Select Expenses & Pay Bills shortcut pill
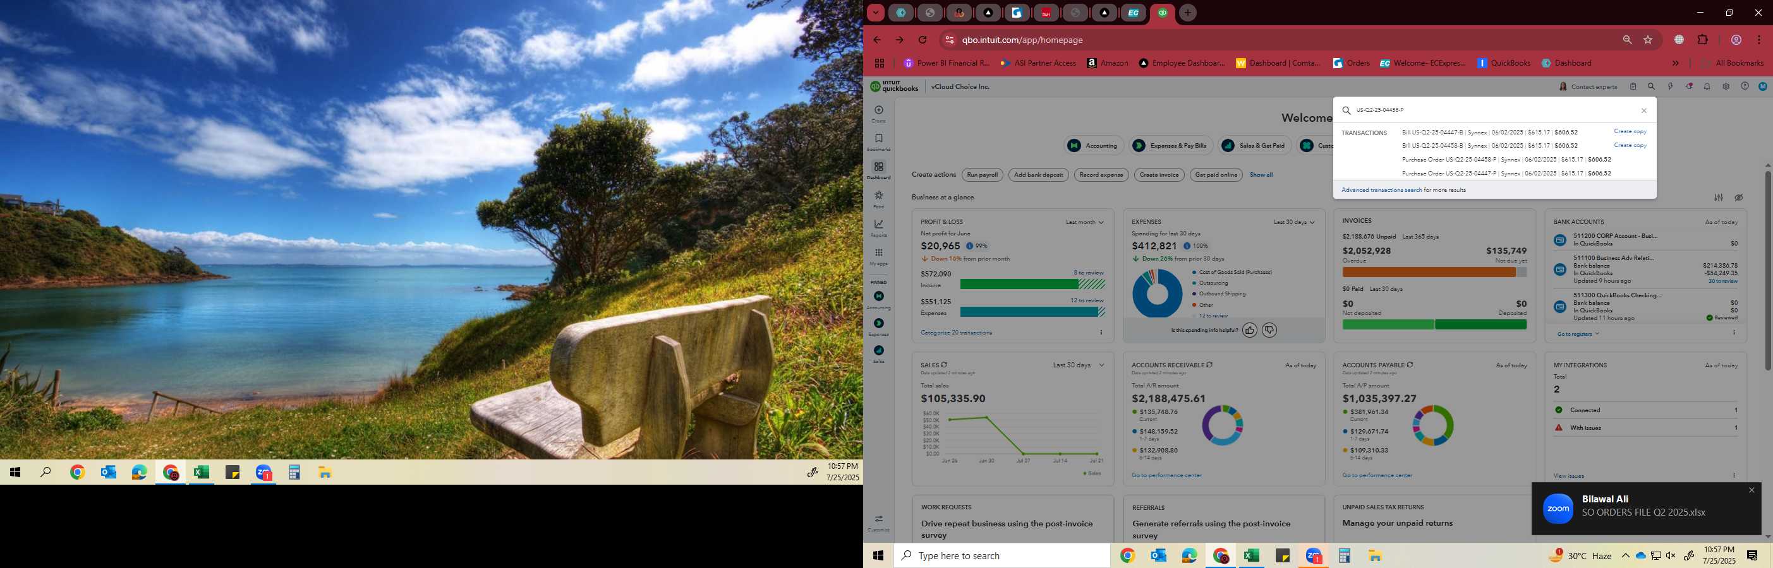Screen dimensions: 1773x568 [x=1170, y=146]
